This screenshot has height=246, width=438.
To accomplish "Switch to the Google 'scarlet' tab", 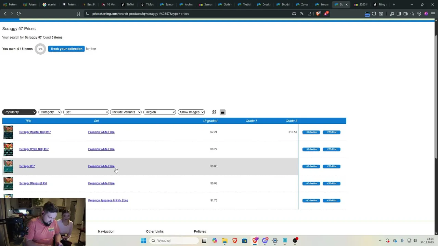I will pos(49,4).
